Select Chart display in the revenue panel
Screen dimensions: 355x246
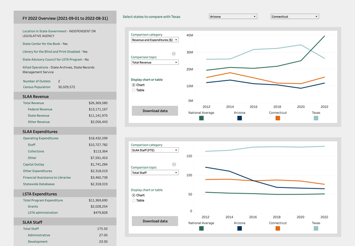click(x=133, y=85)
